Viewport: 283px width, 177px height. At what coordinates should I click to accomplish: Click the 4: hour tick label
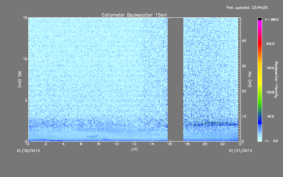pyautogui.click(x=64, y=144)
